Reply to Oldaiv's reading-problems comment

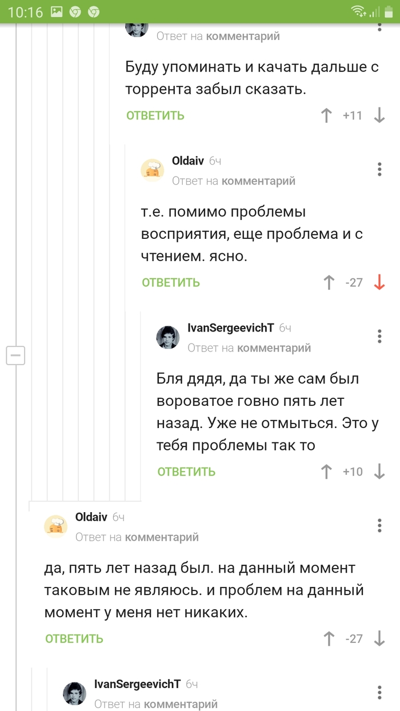[x=171, y=282]
